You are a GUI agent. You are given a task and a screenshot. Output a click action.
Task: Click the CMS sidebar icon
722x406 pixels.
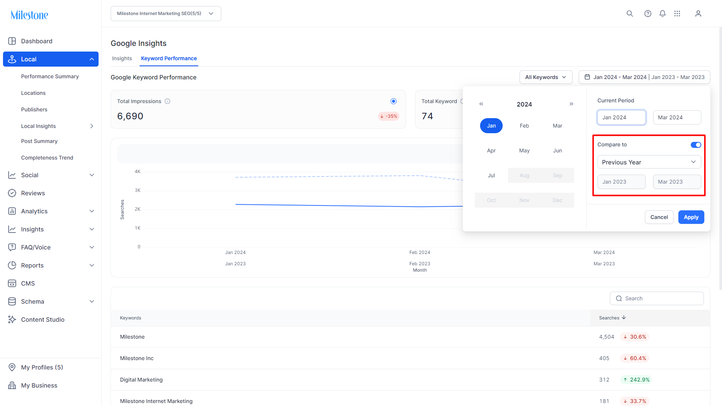coord(12,283)
